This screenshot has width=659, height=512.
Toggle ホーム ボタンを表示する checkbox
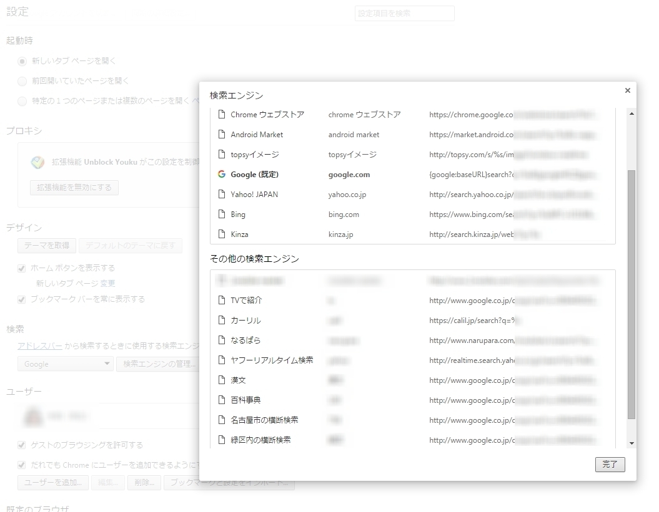(x=21, y=268)
